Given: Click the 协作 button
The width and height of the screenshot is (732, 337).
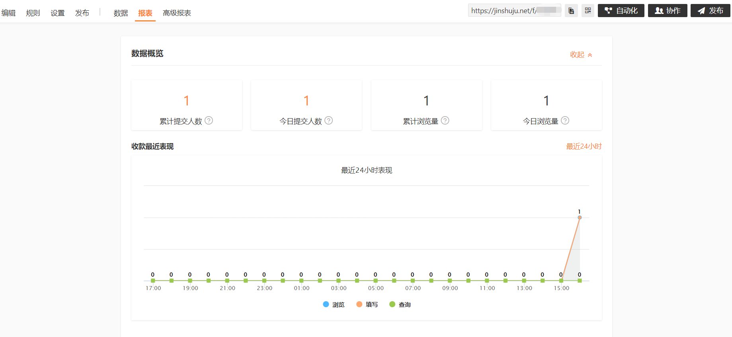Looking at the screenshot, I should [x=668, y=11].
